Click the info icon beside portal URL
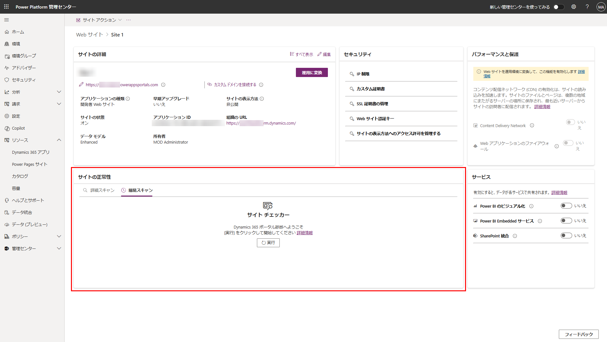This screenshot has width=607, height=342. click(x=163, y=85)
